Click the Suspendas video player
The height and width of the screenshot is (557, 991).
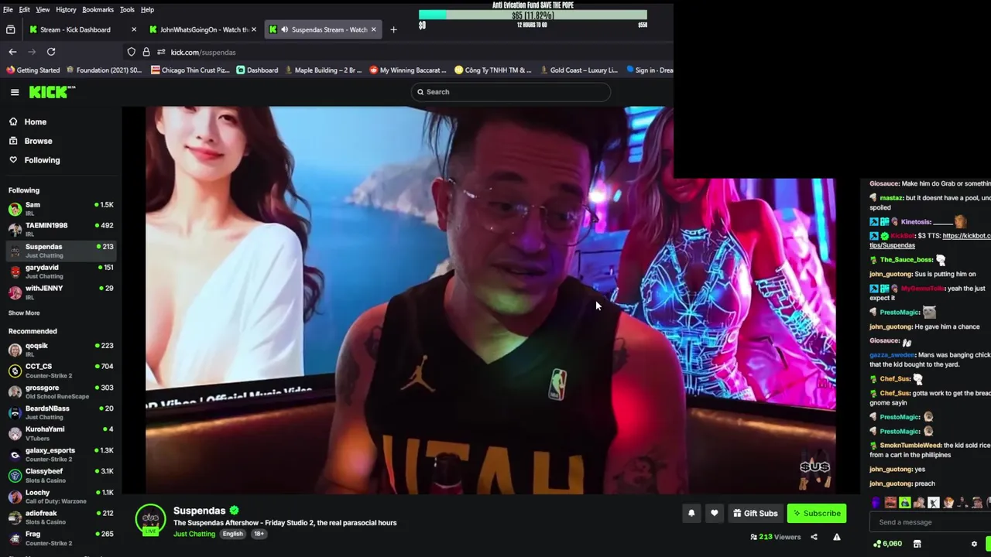(x=491, y=299)
